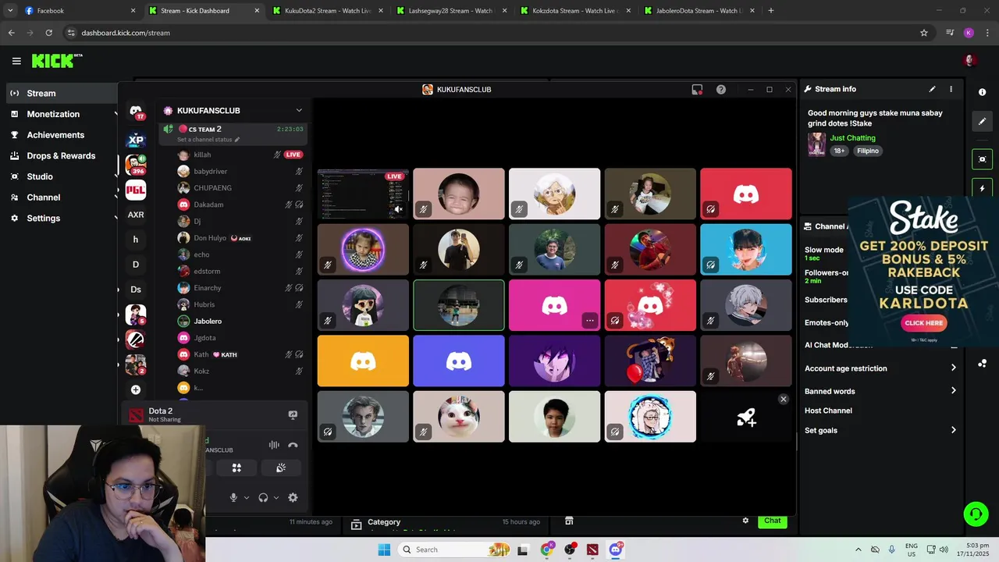Open Discord user settings gear
This screenshot has width=999, height=562.
point(293,497)
